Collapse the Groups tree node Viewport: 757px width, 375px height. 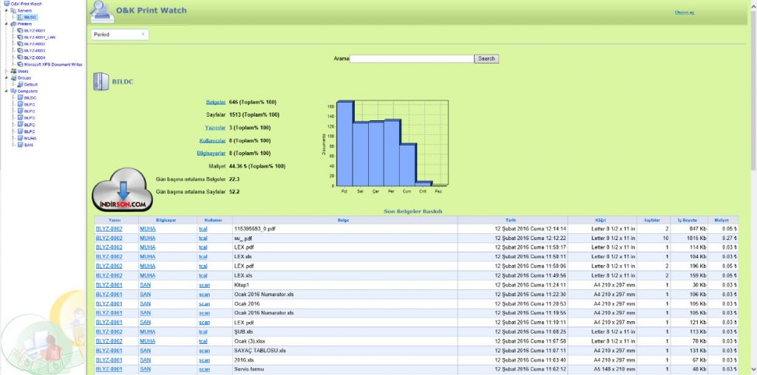[6, 78]
